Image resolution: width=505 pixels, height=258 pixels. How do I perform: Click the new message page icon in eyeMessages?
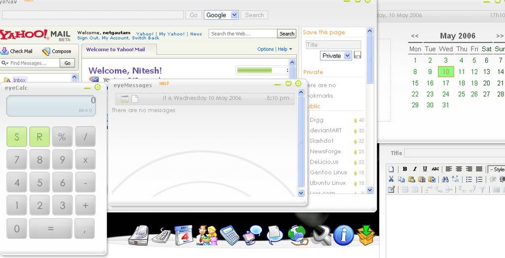point(135,99)
